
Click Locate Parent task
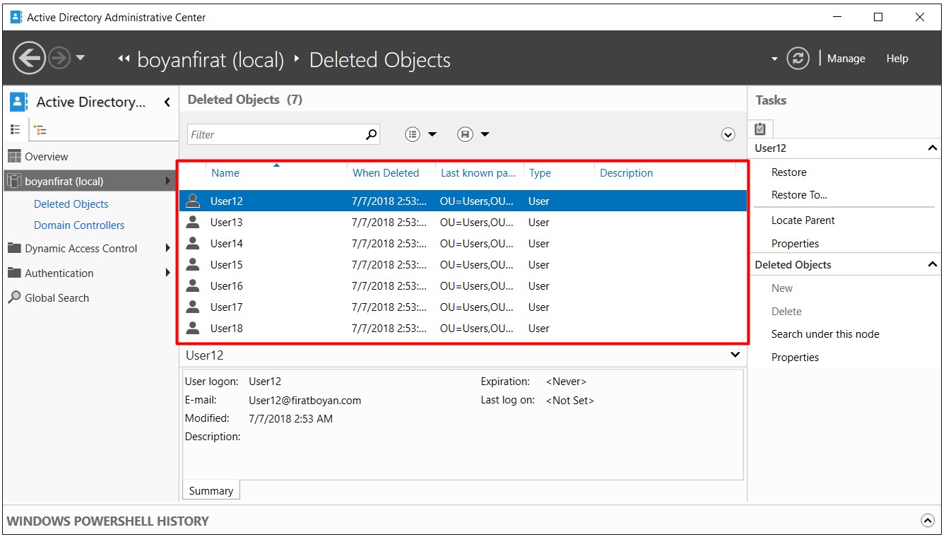803,220
